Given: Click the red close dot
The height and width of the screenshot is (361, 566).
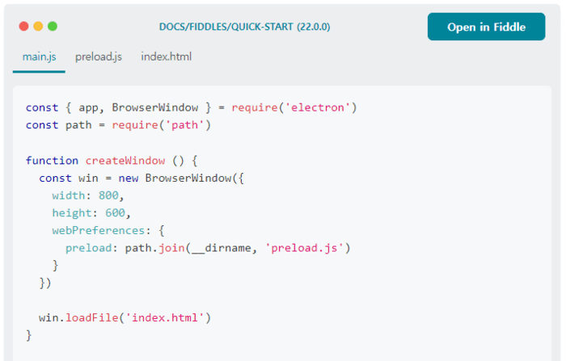Looking at the screenshot, I should 23,27.
